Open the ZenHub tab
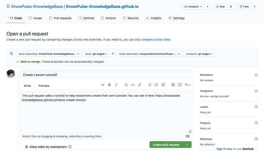The height and width of the screenshot is (151, 264). click(86, 18)
